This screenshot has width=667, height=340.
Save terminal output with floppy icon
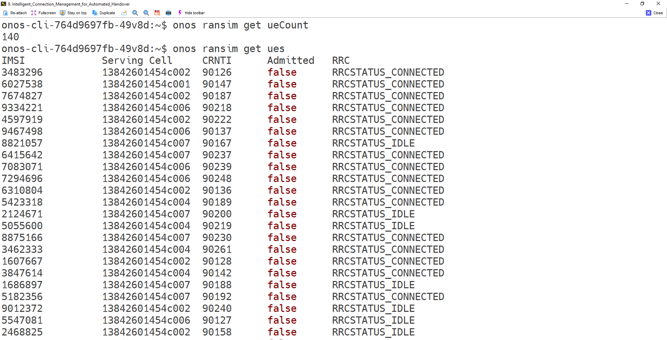(x=157, y=13)
